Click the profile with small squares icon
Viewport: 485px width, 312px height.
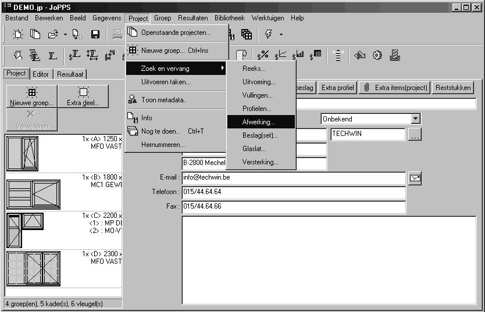pos(110,55)
